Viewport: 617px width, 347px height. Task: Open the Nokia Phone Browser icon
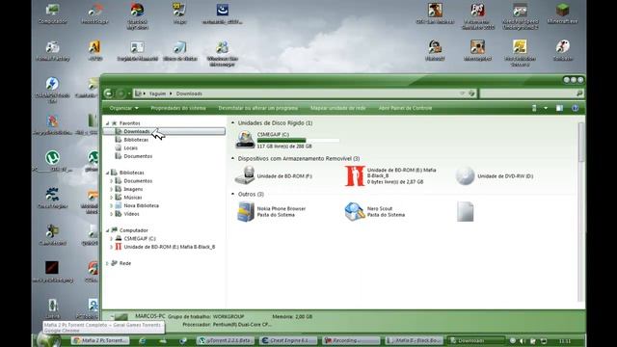[x=246, y=212]
